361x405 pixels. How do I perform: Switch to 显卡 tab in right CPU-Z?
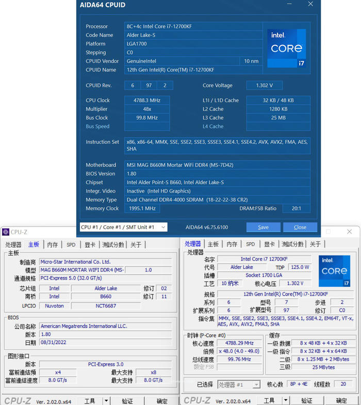coord(269,244)
